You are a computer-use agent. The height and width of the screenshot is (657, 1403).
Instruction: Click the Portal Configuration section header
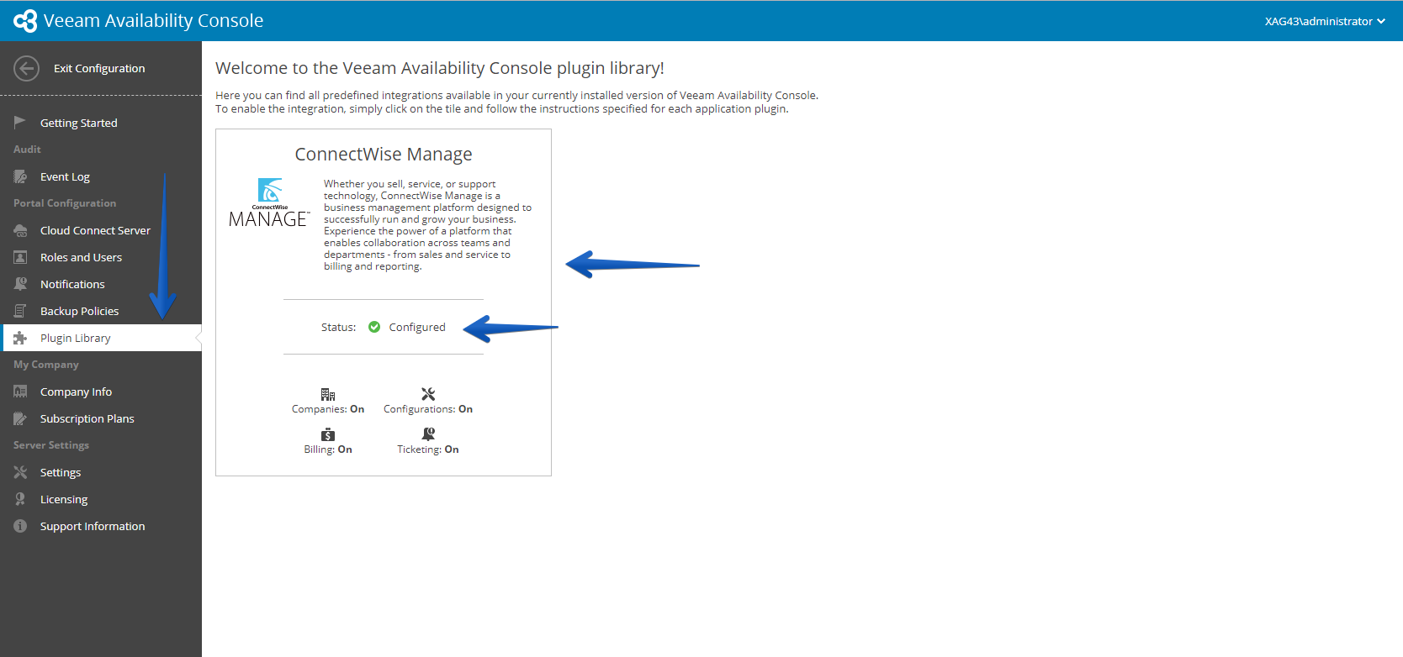(65, 203)
